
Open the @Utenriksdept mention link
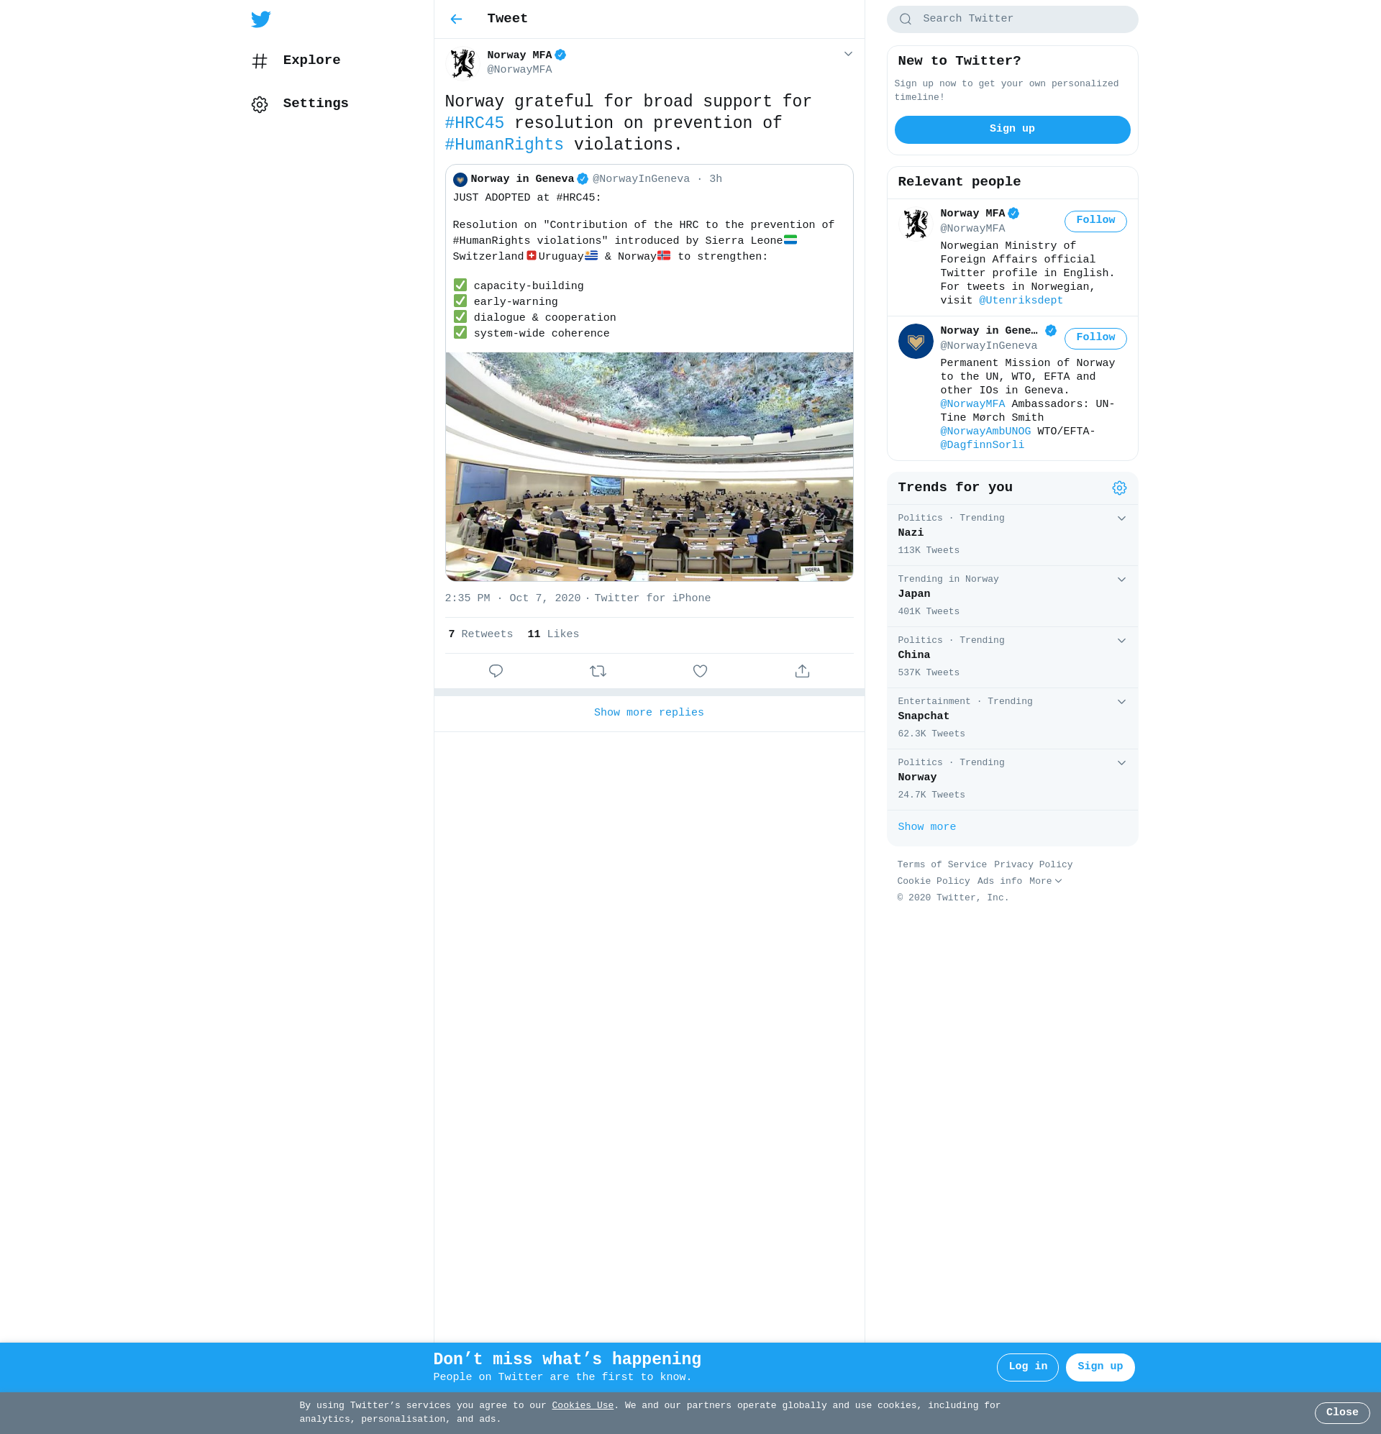pyautogui.click(x=1021, y=301)
